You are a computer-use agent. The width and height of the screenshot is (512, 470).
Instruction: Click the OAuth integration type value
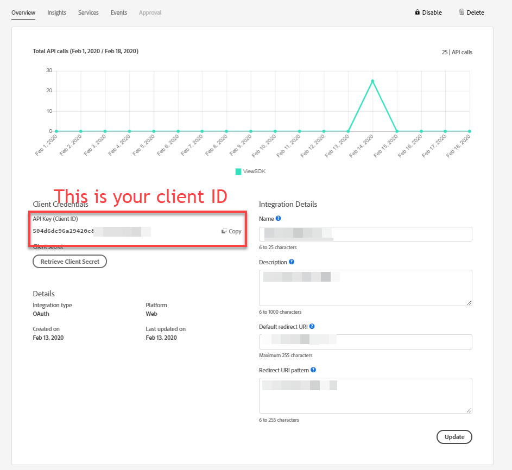point(41,314)
